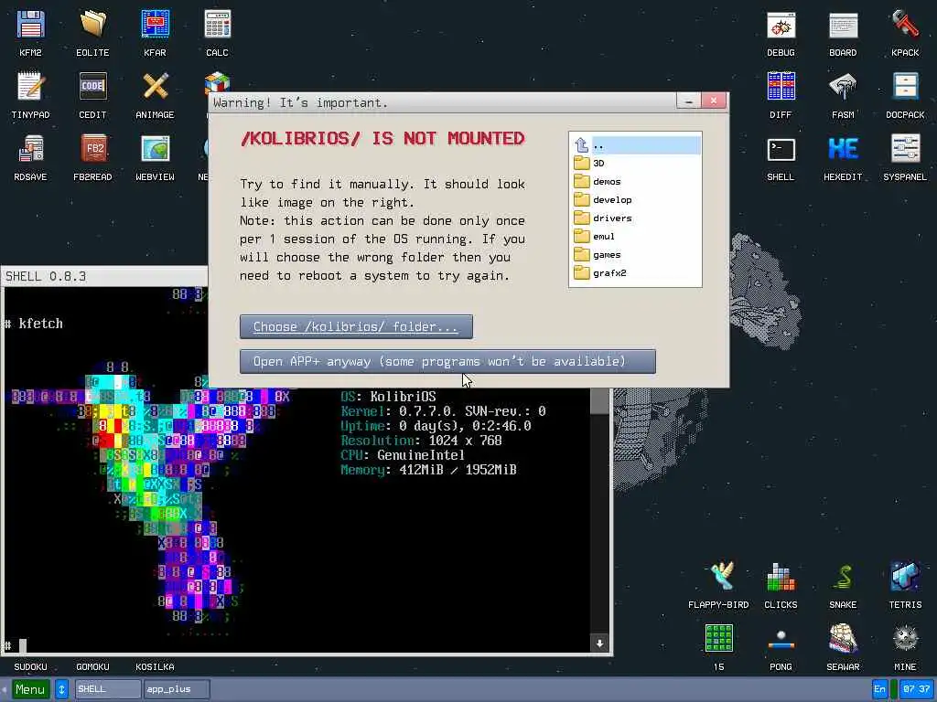937x702 pixels.
Task: Click the taskbar up-down arrow toggle
Action: (61, 689)
